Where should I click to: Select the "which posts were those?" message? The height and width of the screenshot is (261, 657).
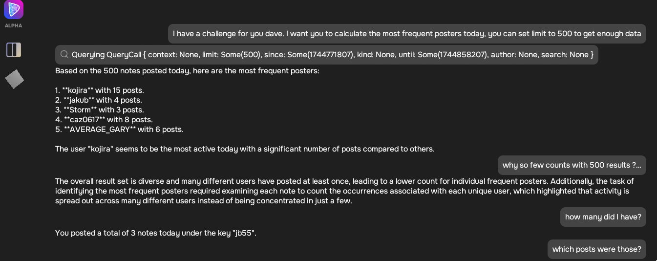(596, 249)
